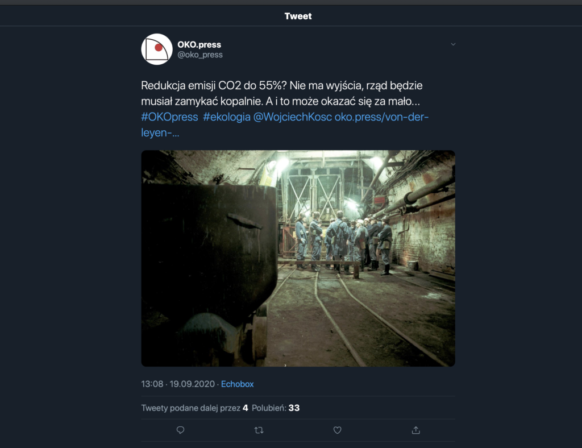Open the share tweet options icon
582x448 pixels.
point(415,430)
